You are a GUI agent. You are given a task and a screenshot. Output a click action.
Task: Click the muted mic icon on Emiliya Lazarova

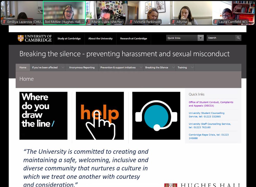4,22
